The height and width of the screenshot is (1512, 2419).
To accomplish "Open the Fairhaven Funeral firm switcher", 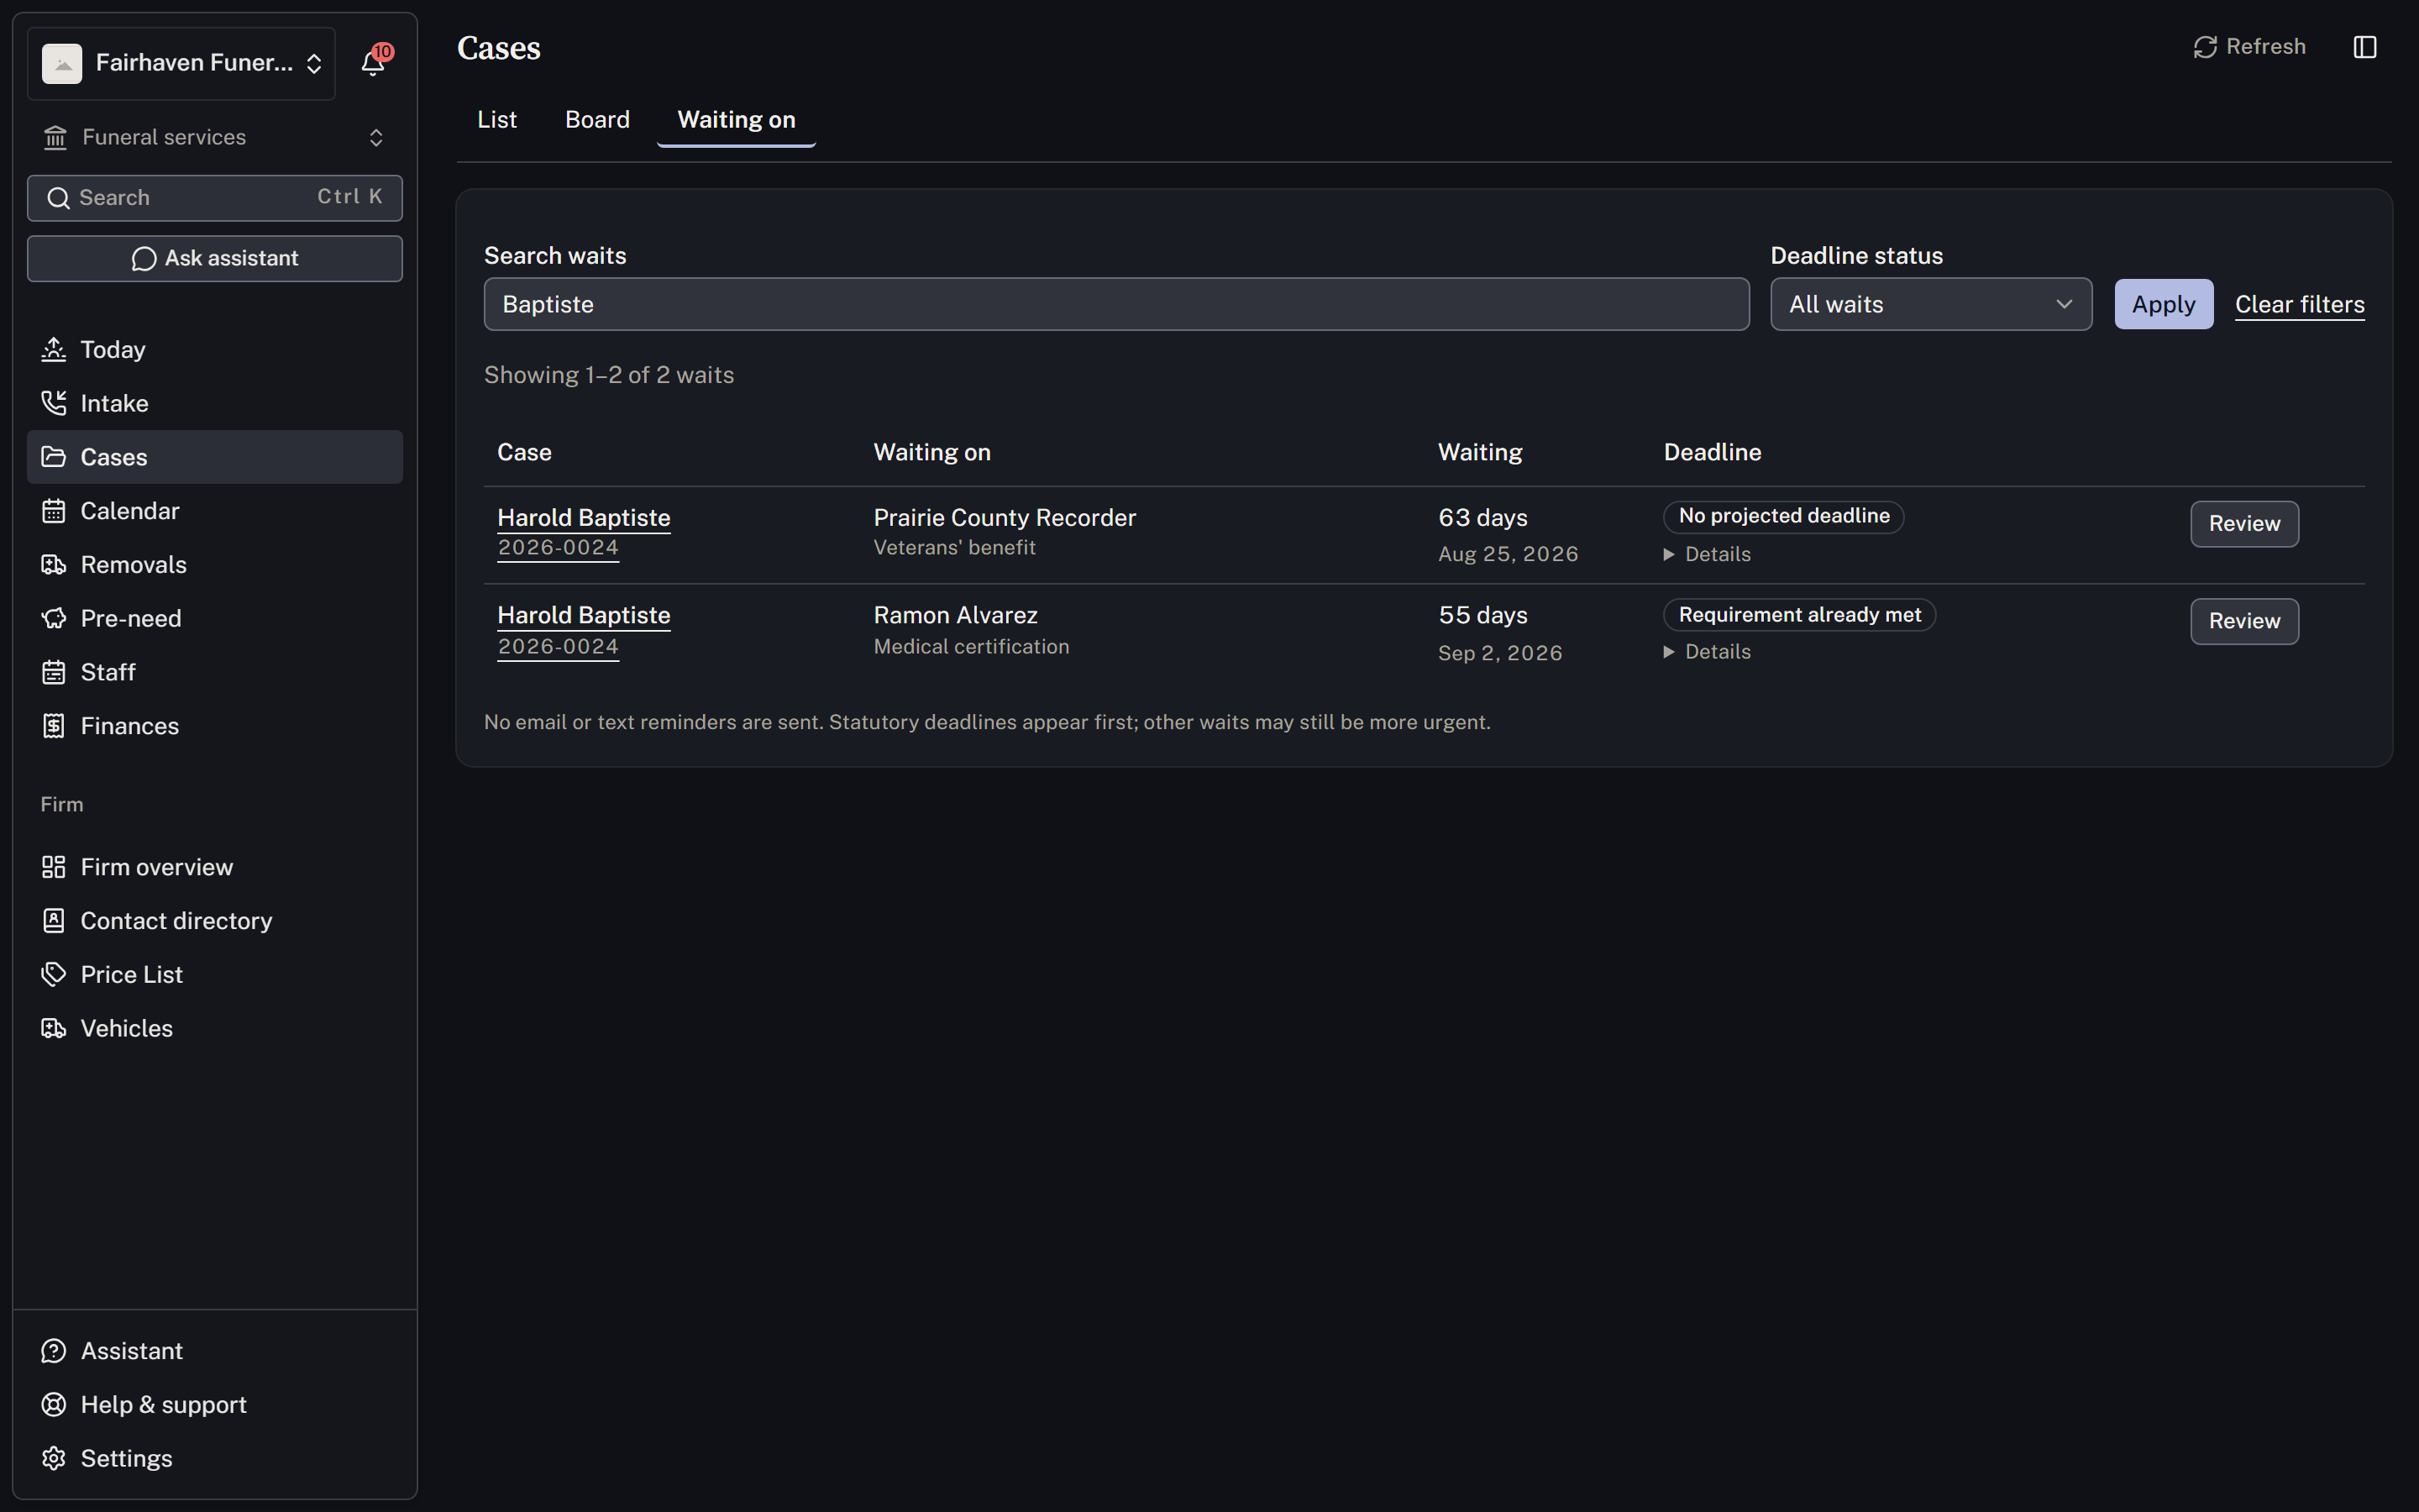I will 181,63.
